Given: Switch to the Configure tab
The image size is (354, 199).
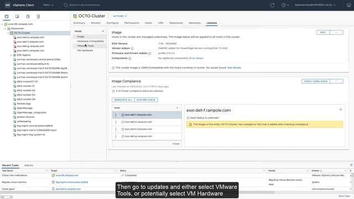Looking at the screenshot, I should 112,23.
